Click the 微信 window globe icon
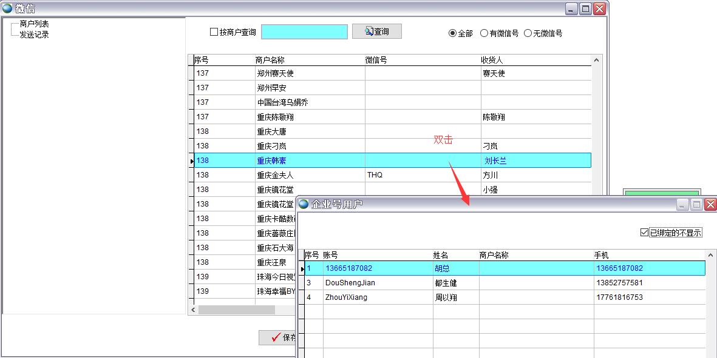 7,8
